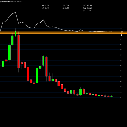
Task: Click the 20 price axis label
Action: click(121, 82)
